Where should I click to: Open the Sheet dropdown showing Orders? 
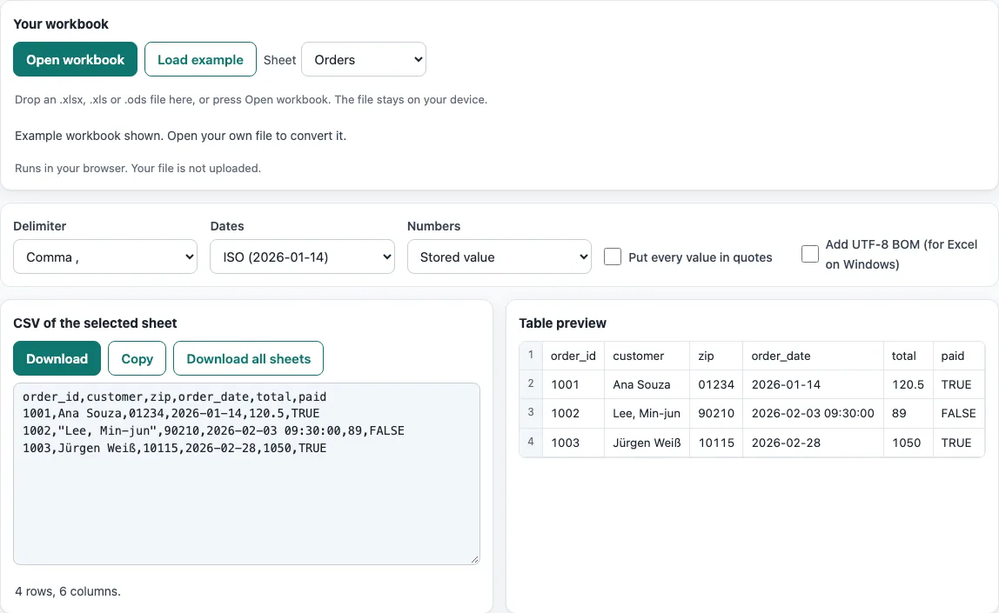pyautogui.click(x=363, y=59)
